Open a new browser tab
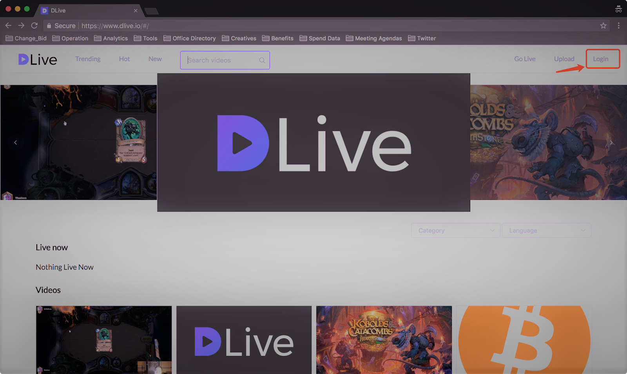 click(152, 11)
